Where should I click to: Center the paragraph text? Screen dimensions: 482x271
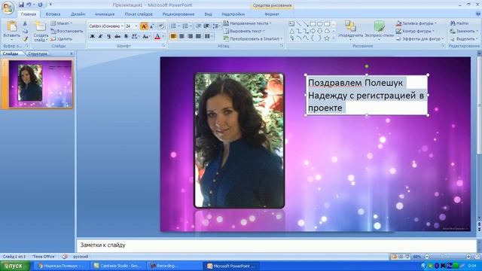coord(182,37)
